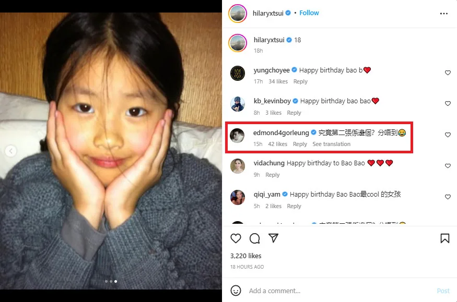Open kb_kevinboy's profile avatar
Screen dimensions: 457x302
click(x=238, y=104)
